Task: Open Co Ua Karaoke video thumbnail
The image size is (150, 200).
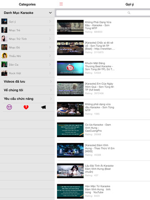Action: (70, 130)
